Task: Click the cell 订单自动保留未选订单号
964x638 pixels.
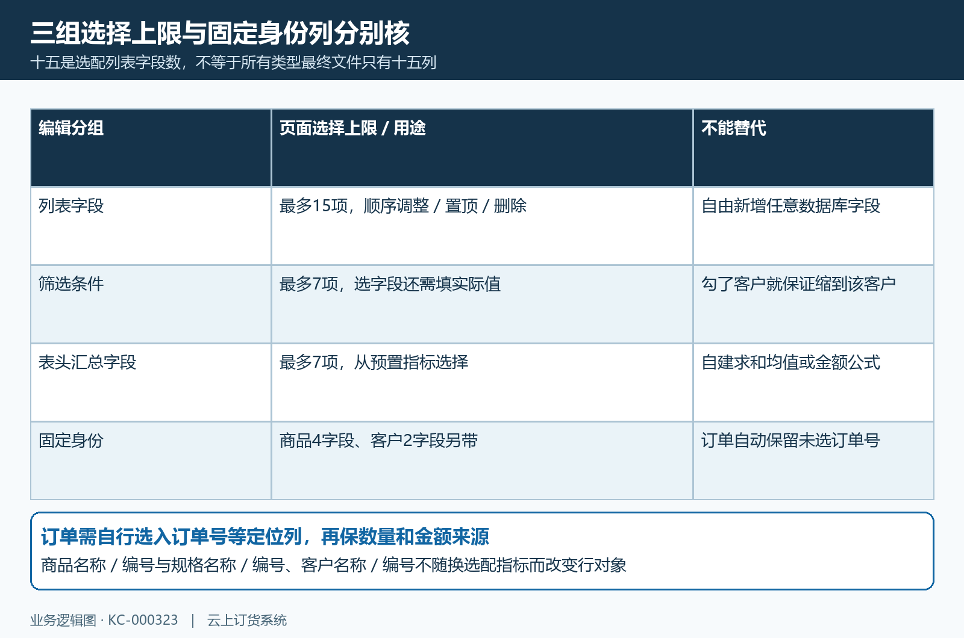Action: pos(813,460)
